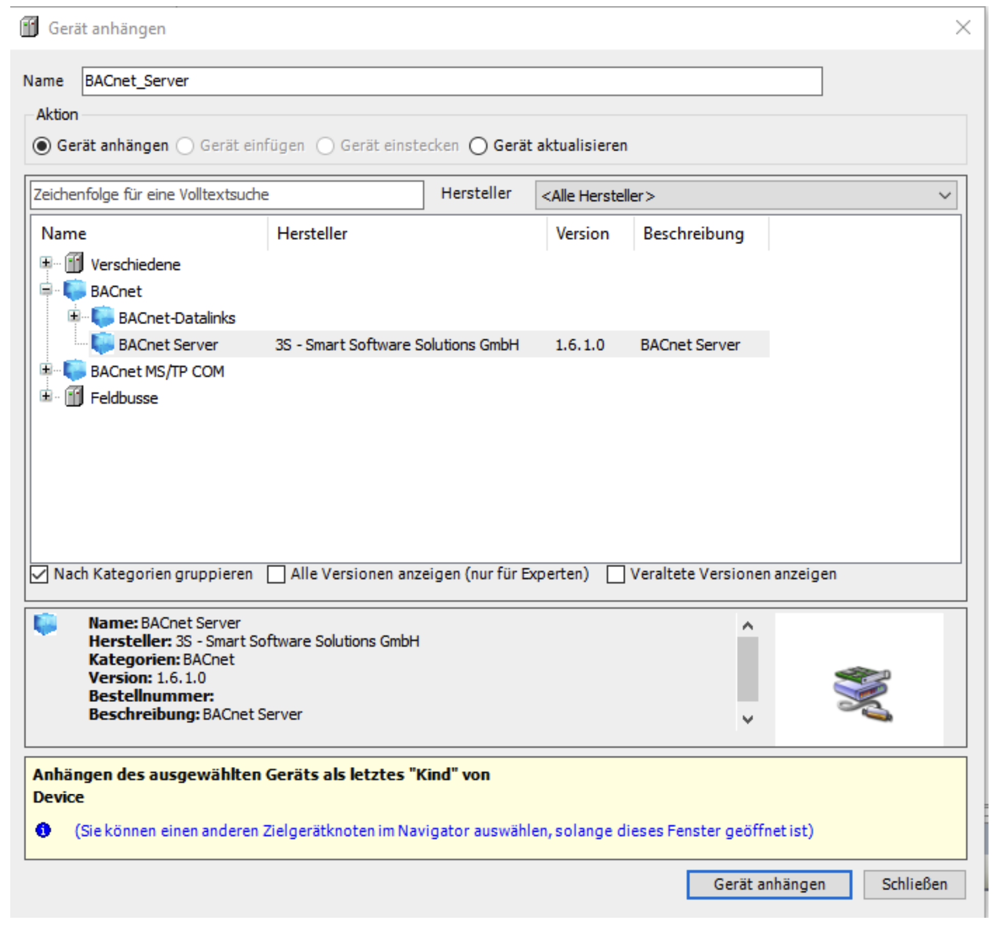The height and width of the screenshot is (927, 1007).
Task: Click the blue info icon in hint box
Action: point(43,829)
